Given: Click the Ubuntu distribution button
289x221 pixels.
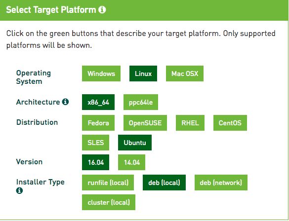Looking at the screenshot, I should (x=135, y=143).
